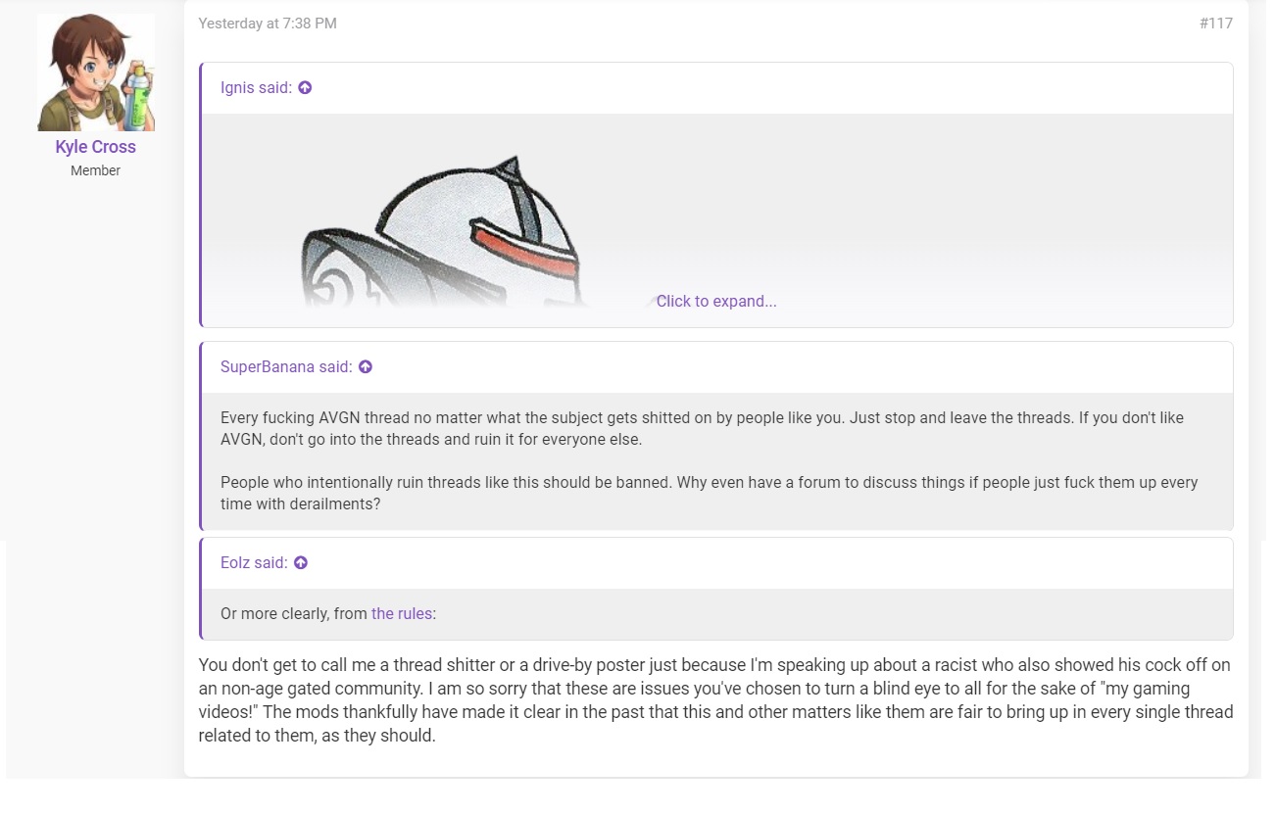Click the 'Or more clearly, from' quoted text
Image resolution: width=1276 pixels, height=815 pixels.
click(294, 614)
